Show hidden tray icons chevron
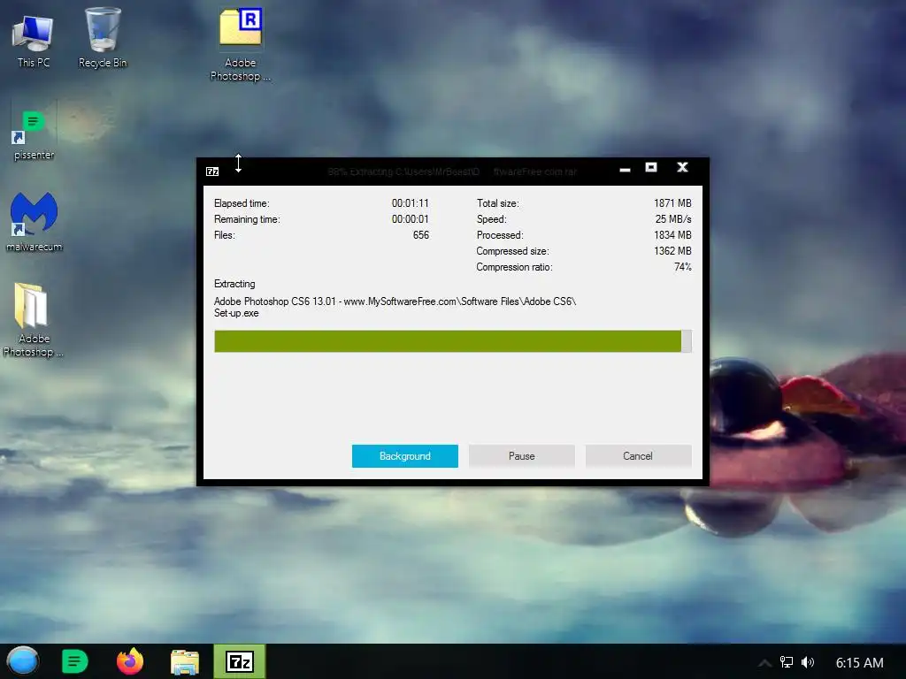 [x=764, y=663]
